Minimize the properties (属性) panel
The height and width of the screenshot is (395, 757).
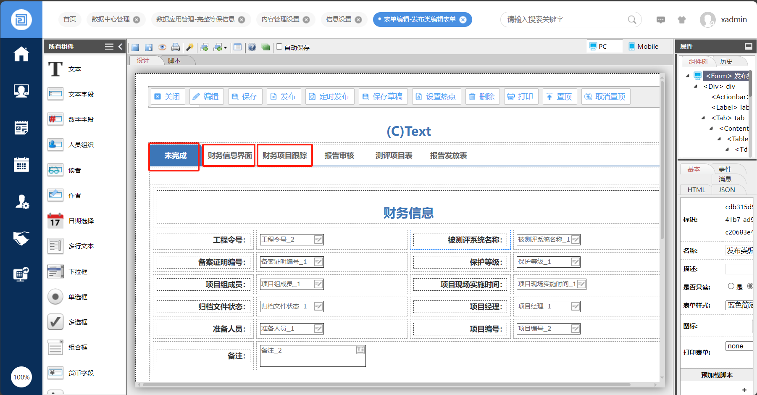coord(748,46)
